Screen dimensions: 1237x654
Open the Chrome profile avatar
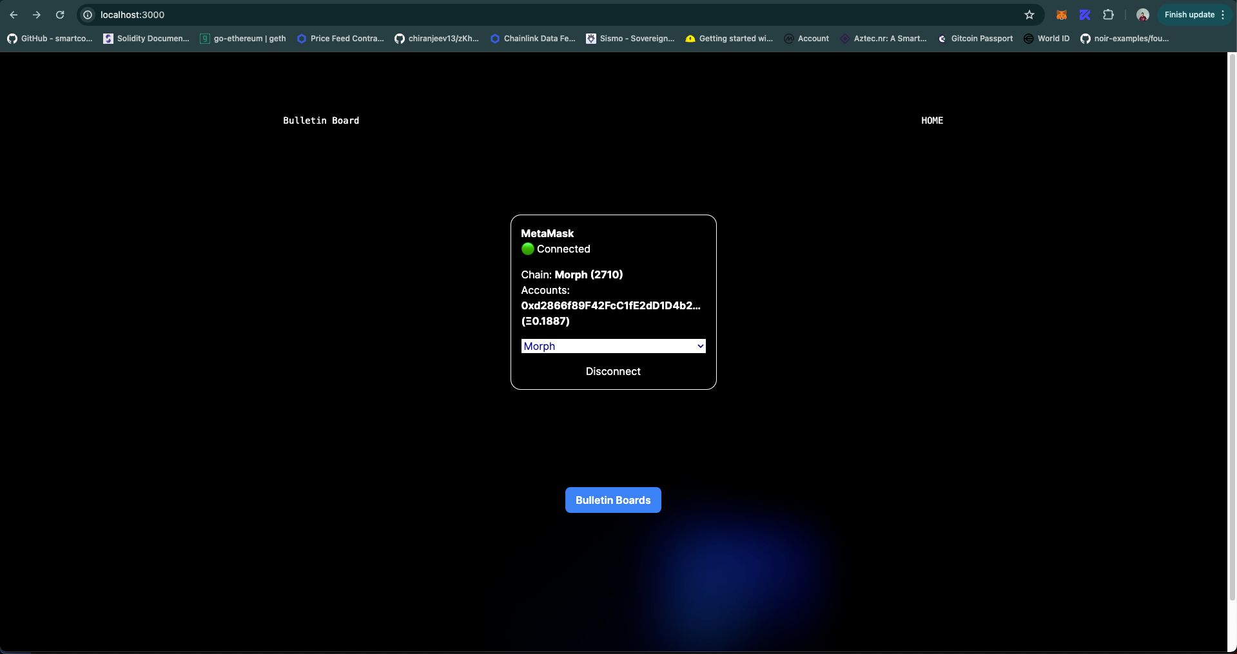[x=1143, y=15]
